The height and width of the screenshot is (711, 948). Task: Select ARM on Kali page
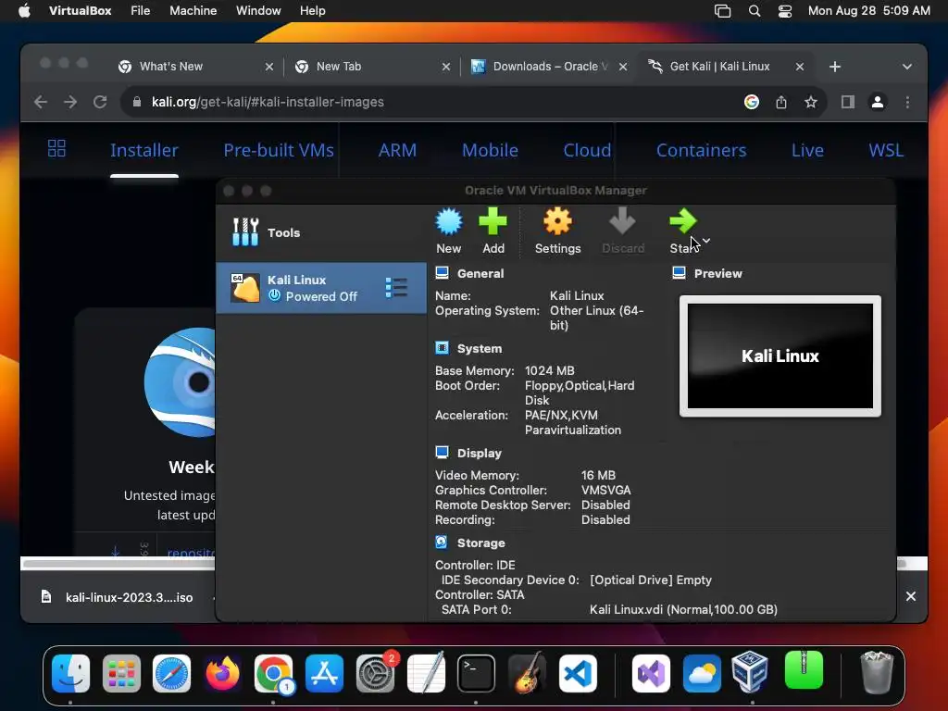[x=397, y=150]
